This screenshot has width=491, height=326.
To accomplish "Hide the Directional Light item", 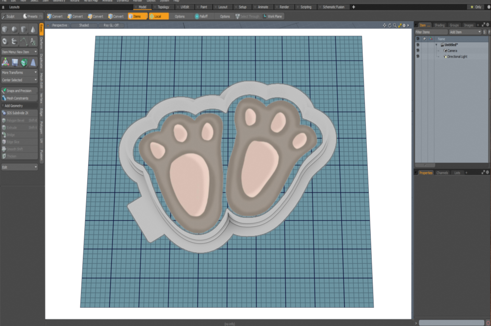I will pos(418,56).
